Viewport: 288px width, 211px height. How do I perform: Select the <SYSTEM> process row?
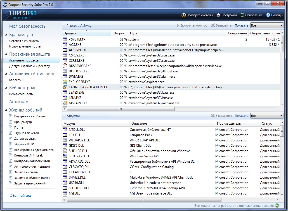(171, 39)
